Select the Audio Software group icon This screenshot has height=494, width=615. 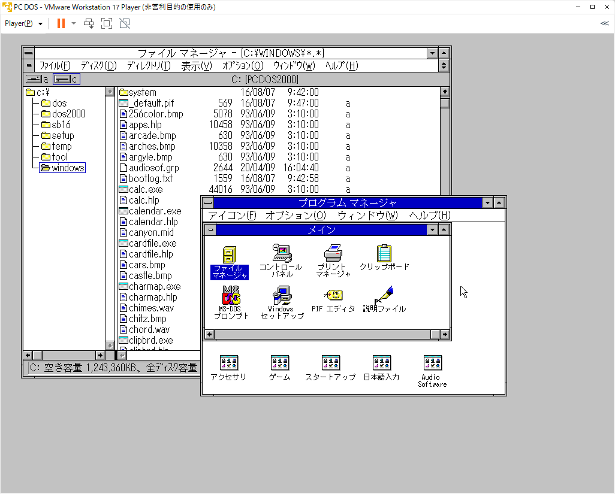[432, 371]
